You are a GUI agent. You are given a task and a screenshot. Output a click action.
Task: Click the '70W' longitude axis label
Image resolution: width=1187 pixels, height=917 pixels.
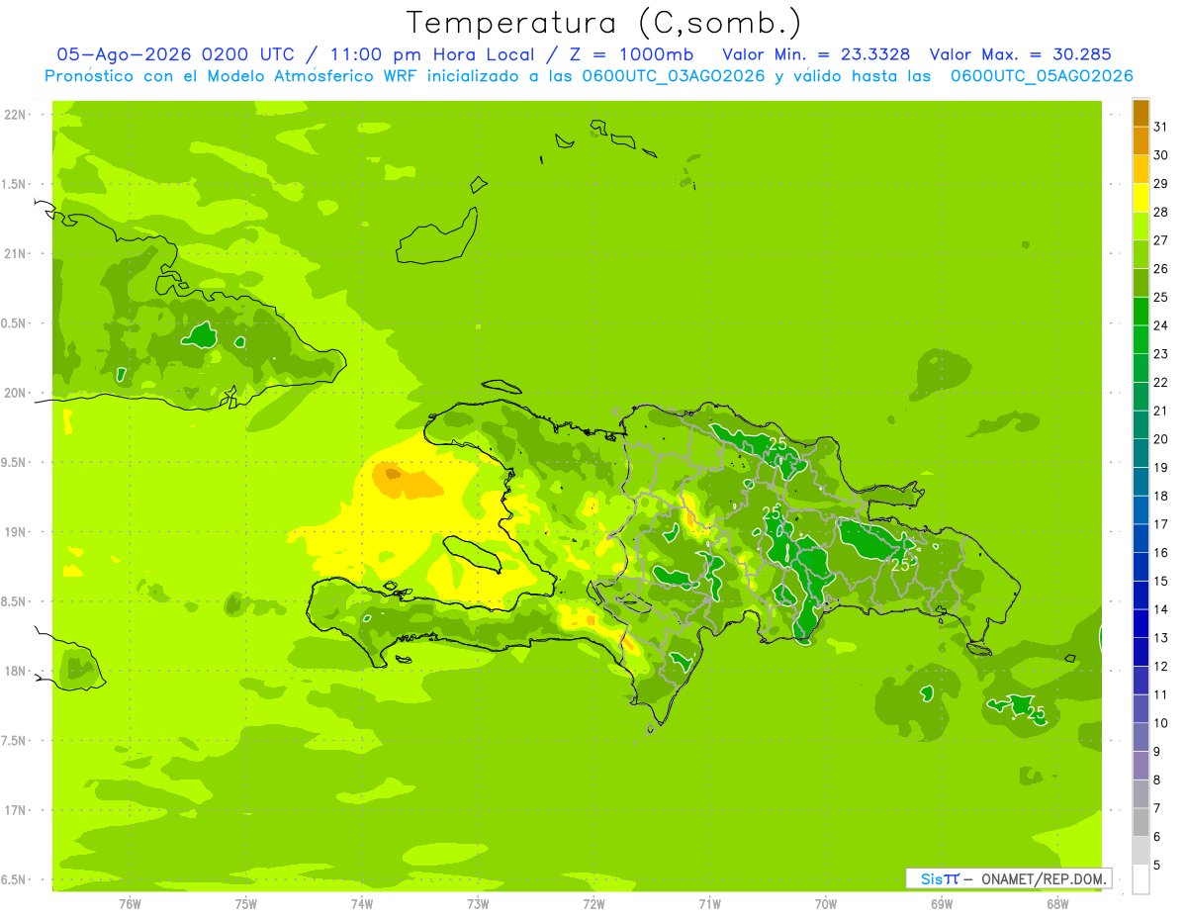point(826,903)
